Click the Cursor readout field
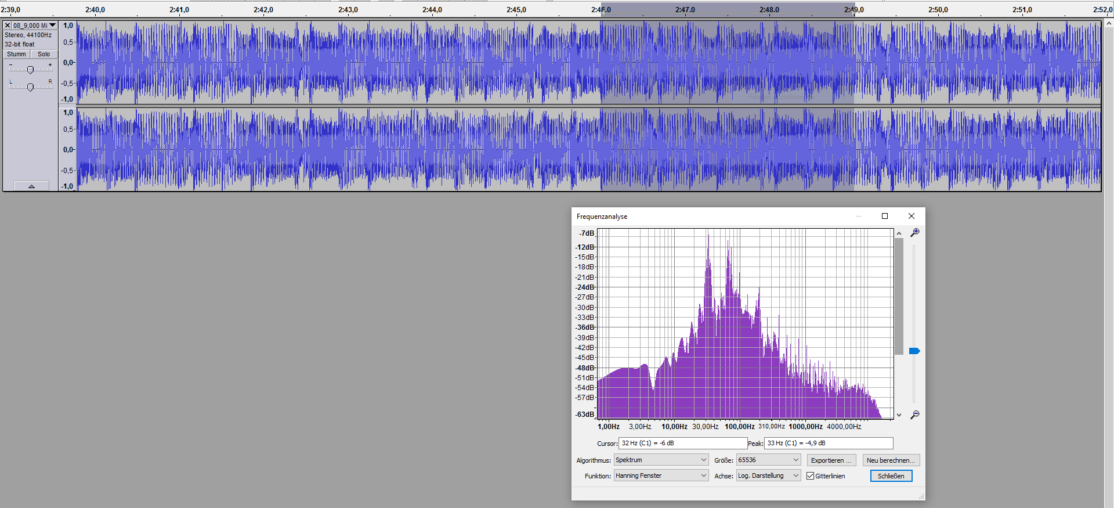The height and width of the screenshot is (508, 1114). pyautogui.click(x=683, y=443)
